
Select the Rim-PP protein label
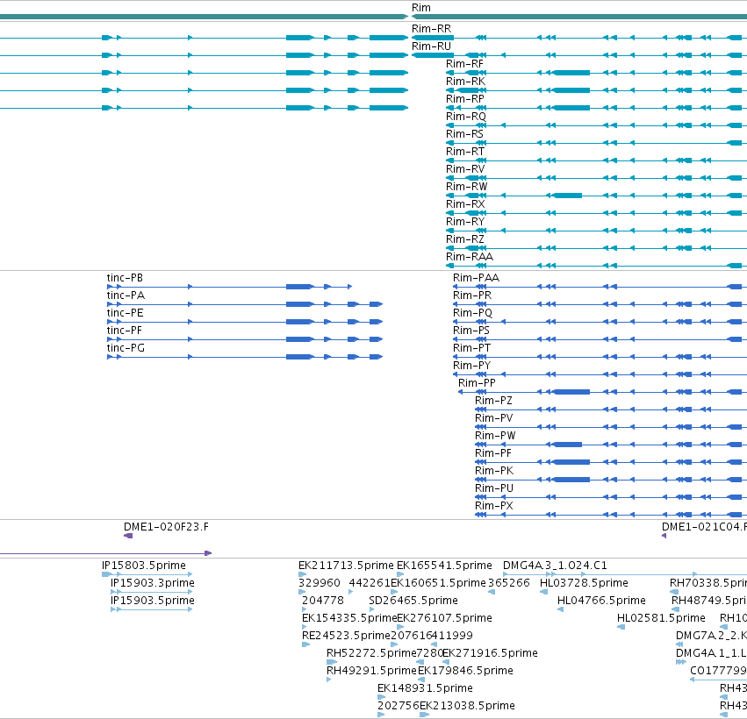click(477, 383)
